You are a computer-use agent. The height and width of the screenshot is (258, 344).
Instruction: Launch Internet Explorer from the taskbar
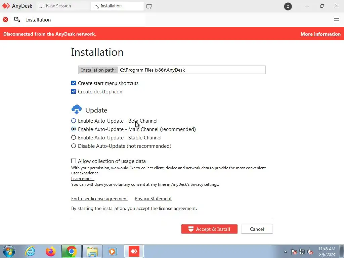tap(30, 251)
